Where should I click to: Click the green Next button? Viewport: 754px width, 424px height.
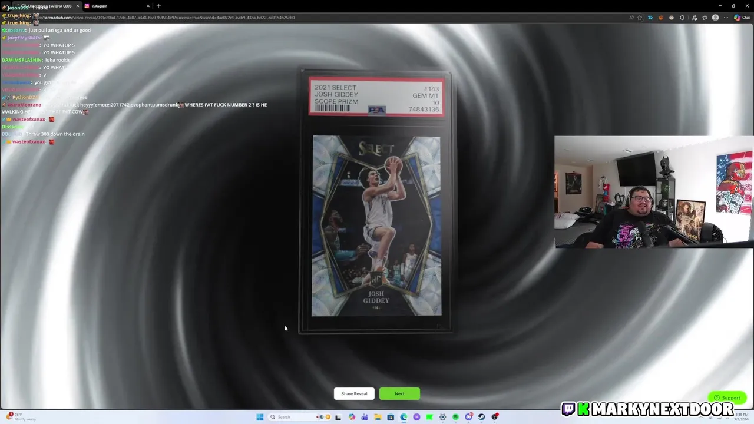399,393
